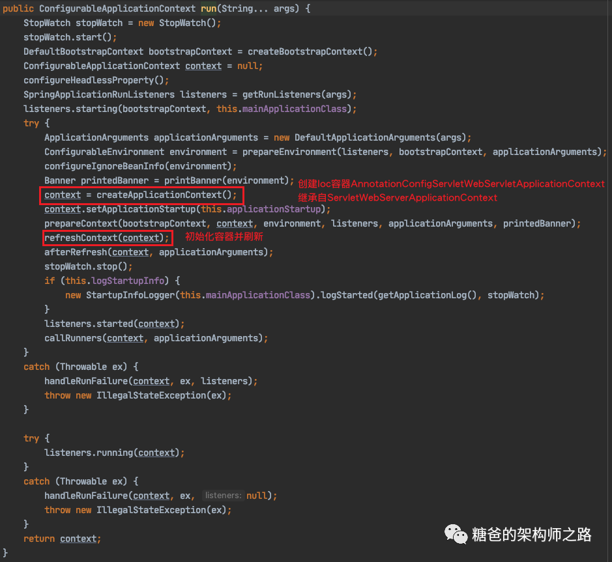Image resolution: width=612 pixels, height=562 pixels.
Task: Click the run method name in the signature
Action: pos(209,8)
